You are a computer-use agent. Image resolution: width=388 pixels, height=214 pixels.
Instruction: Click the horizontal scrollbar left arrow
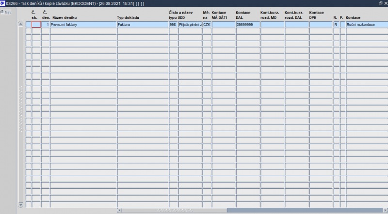tap(119, 210)
